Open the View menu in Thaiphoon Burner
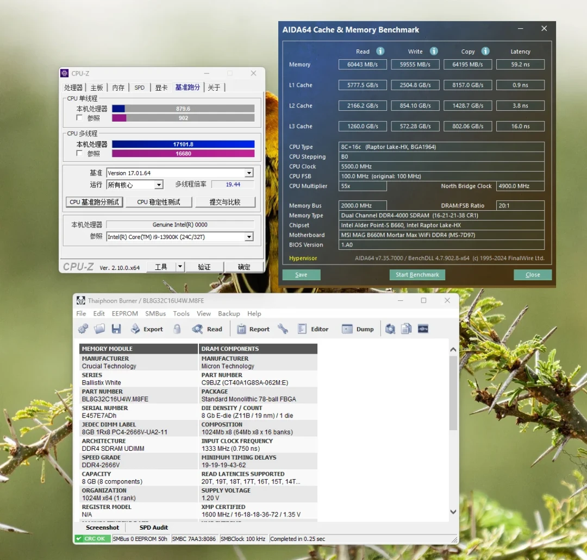The height and width of the screenshot is (560, 587). click(x=204, y=313)
